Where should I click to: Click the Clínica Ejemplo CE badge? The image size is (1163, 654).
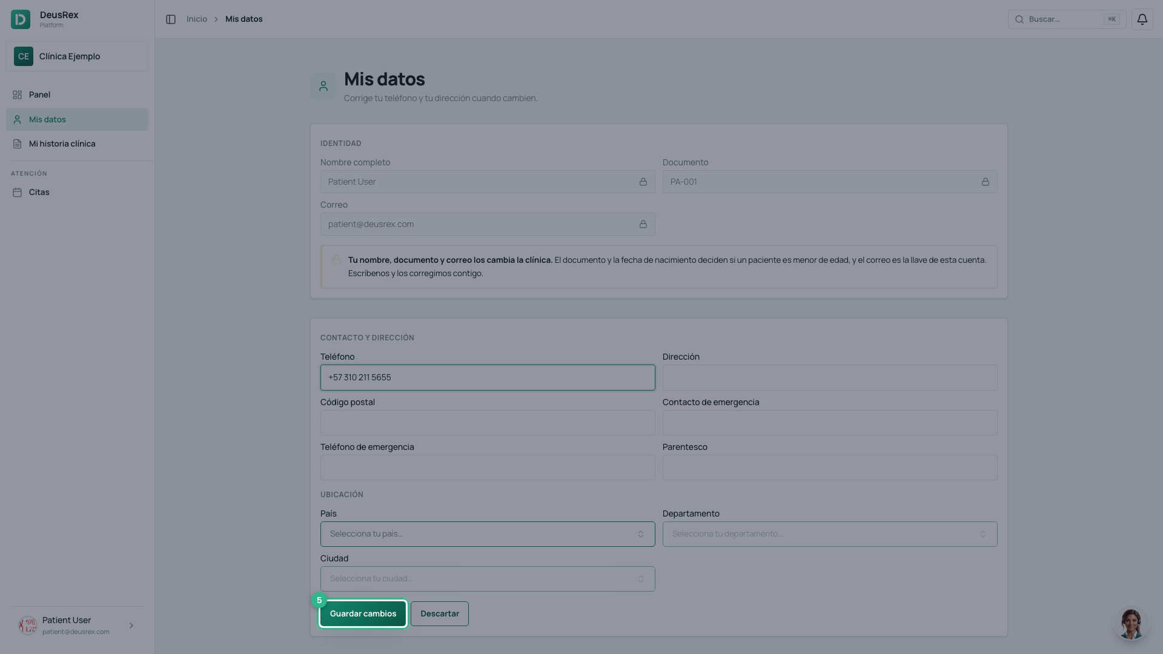click(24, 56)
